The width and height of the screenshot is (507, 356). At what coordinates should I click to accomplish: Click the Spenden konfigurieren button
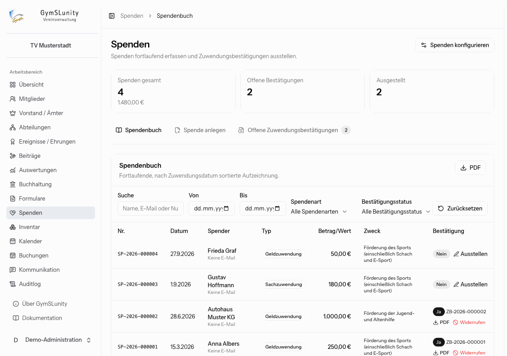pyautogui.click(x=455, y=45)
